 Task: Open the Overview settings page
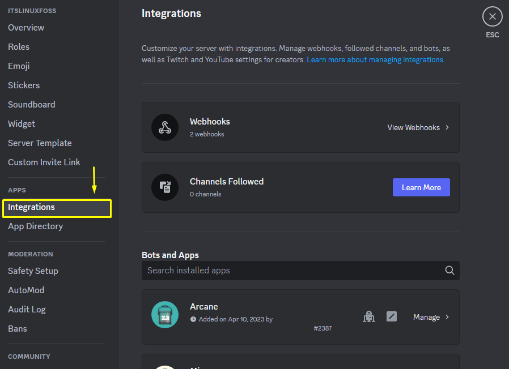click(26, 28)
